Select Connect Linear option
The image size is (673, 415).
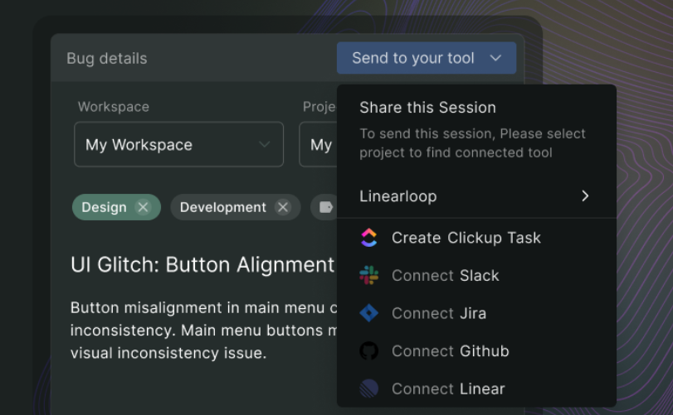pos(448,388)
